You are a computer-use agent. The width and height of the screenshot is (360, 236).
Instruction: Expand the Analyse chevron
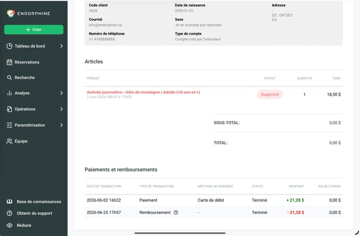[61, 93]
